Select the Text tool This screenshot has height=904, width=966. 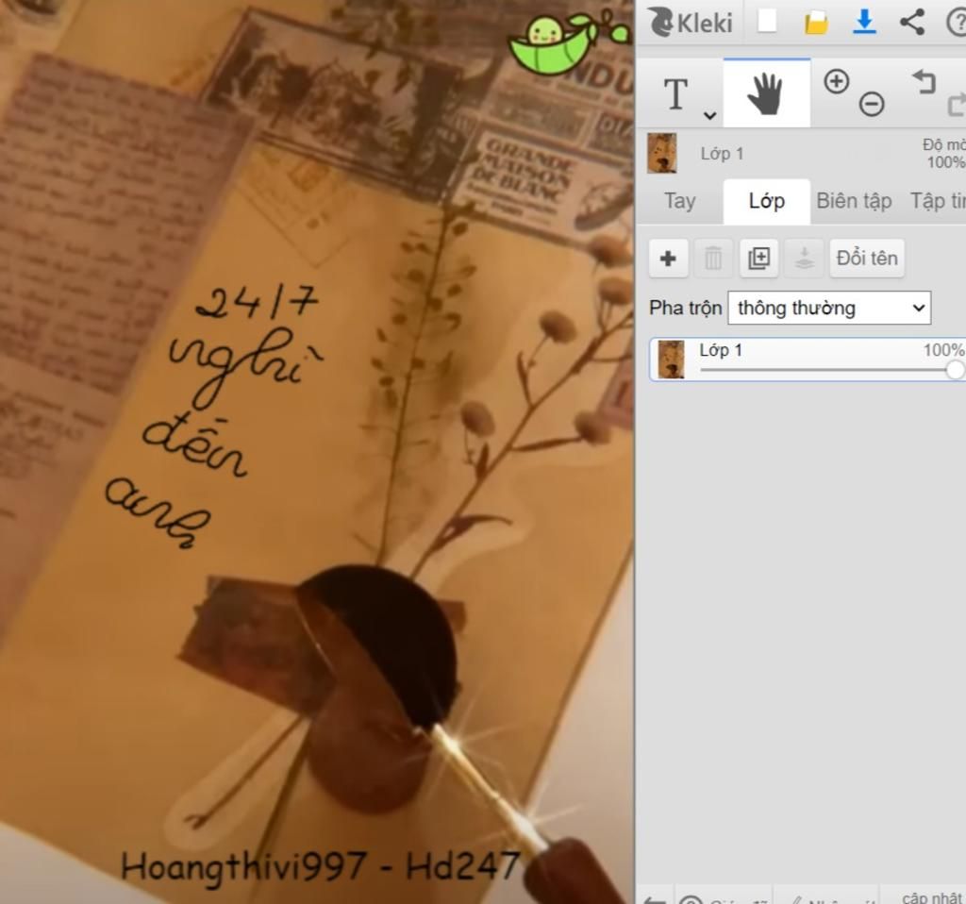pos(675,93)
